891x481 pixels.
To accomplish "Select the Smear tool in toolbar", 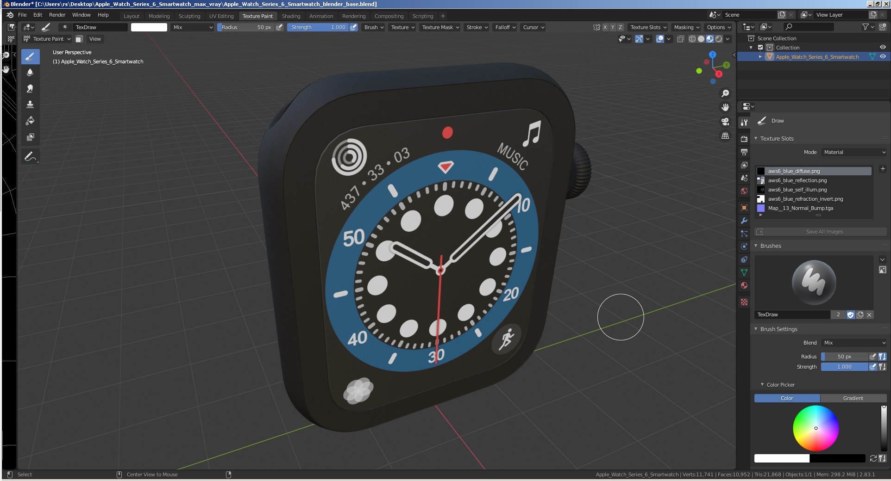I will click(x=30, y=88).
